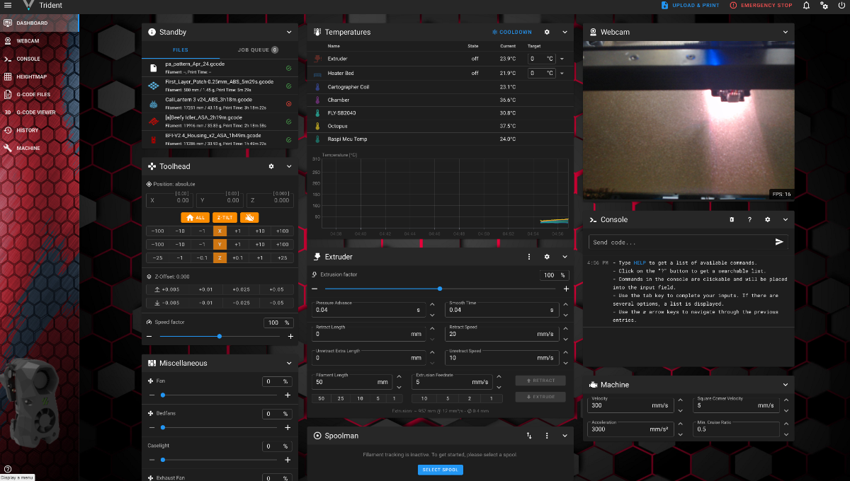Image resolution: width=850 pixels, height=481 pixels.
Task: Open the notification bell in the top bar
Action: pos(806,6)
